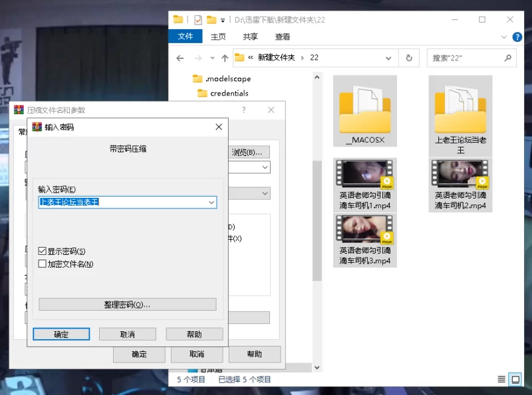Click the Back arrow in Explorer
The height and width of the screenshot is (395, 532).
[180, 58]
